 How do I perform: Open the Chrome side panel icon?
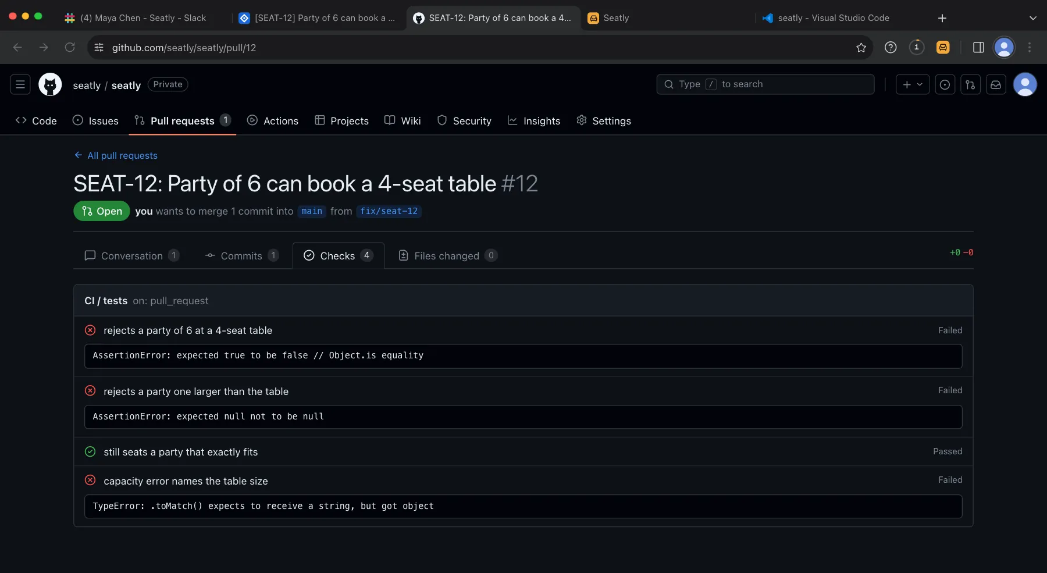click(978, 48)
